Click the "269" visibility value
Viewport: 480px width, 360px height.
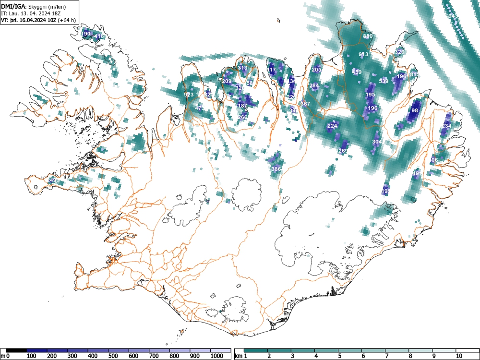click(x=343, y=151)
